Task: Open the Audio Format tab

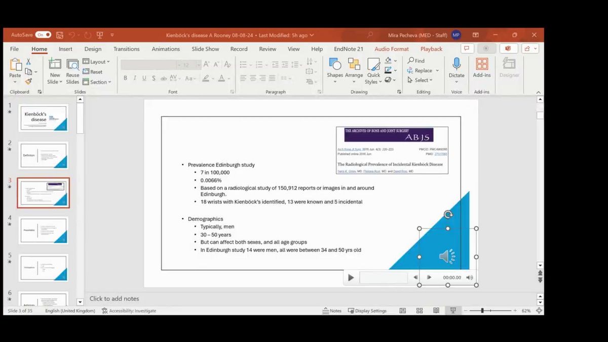Action: [392, 49]
